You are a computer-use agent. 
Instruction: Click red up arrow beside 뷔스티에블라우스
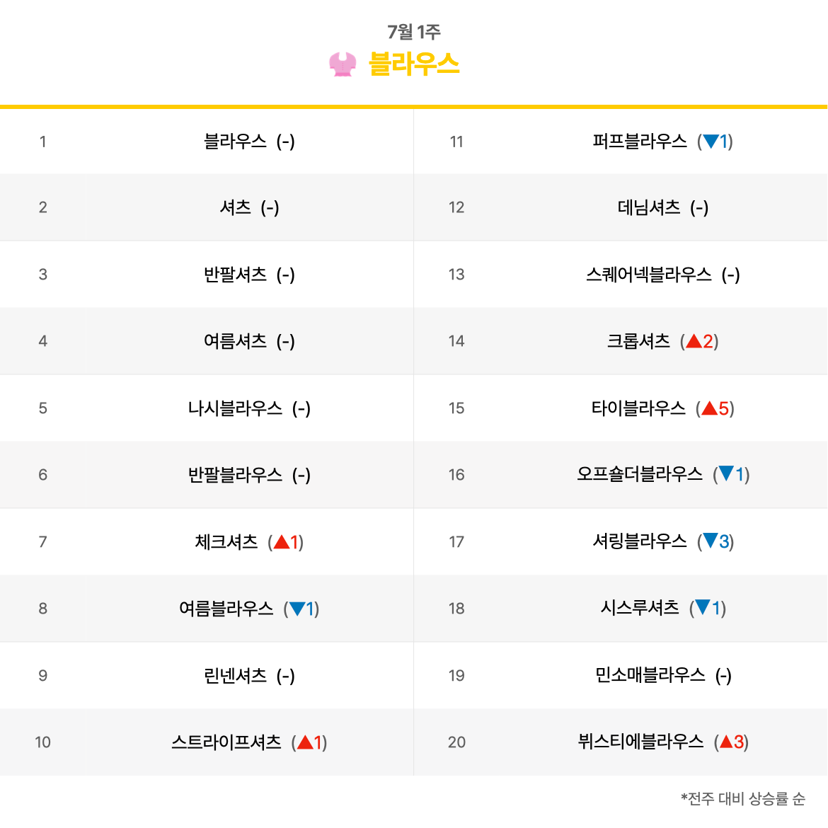[x=727, y=742]
